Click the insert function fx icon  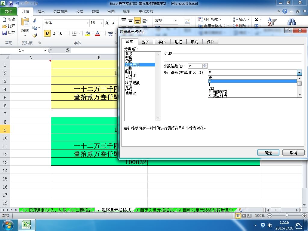pyautogui.click(x=68, y=51)
